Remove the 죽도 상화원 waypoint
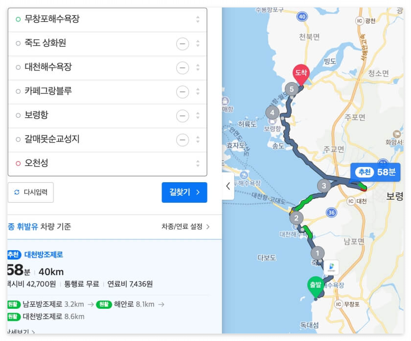The height and width of the screenshot is (341, 411). pyautogui.click(x=182, y=43)
